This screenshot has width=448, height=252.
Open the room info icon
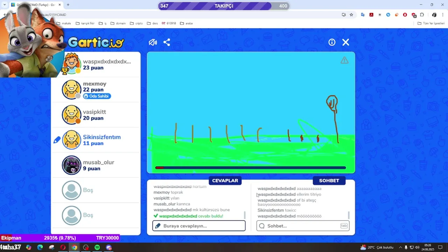332,42
